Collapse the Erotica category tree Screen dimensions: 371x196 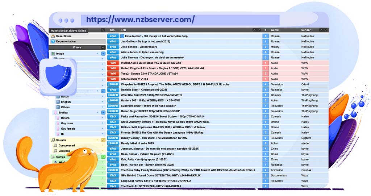103,113
